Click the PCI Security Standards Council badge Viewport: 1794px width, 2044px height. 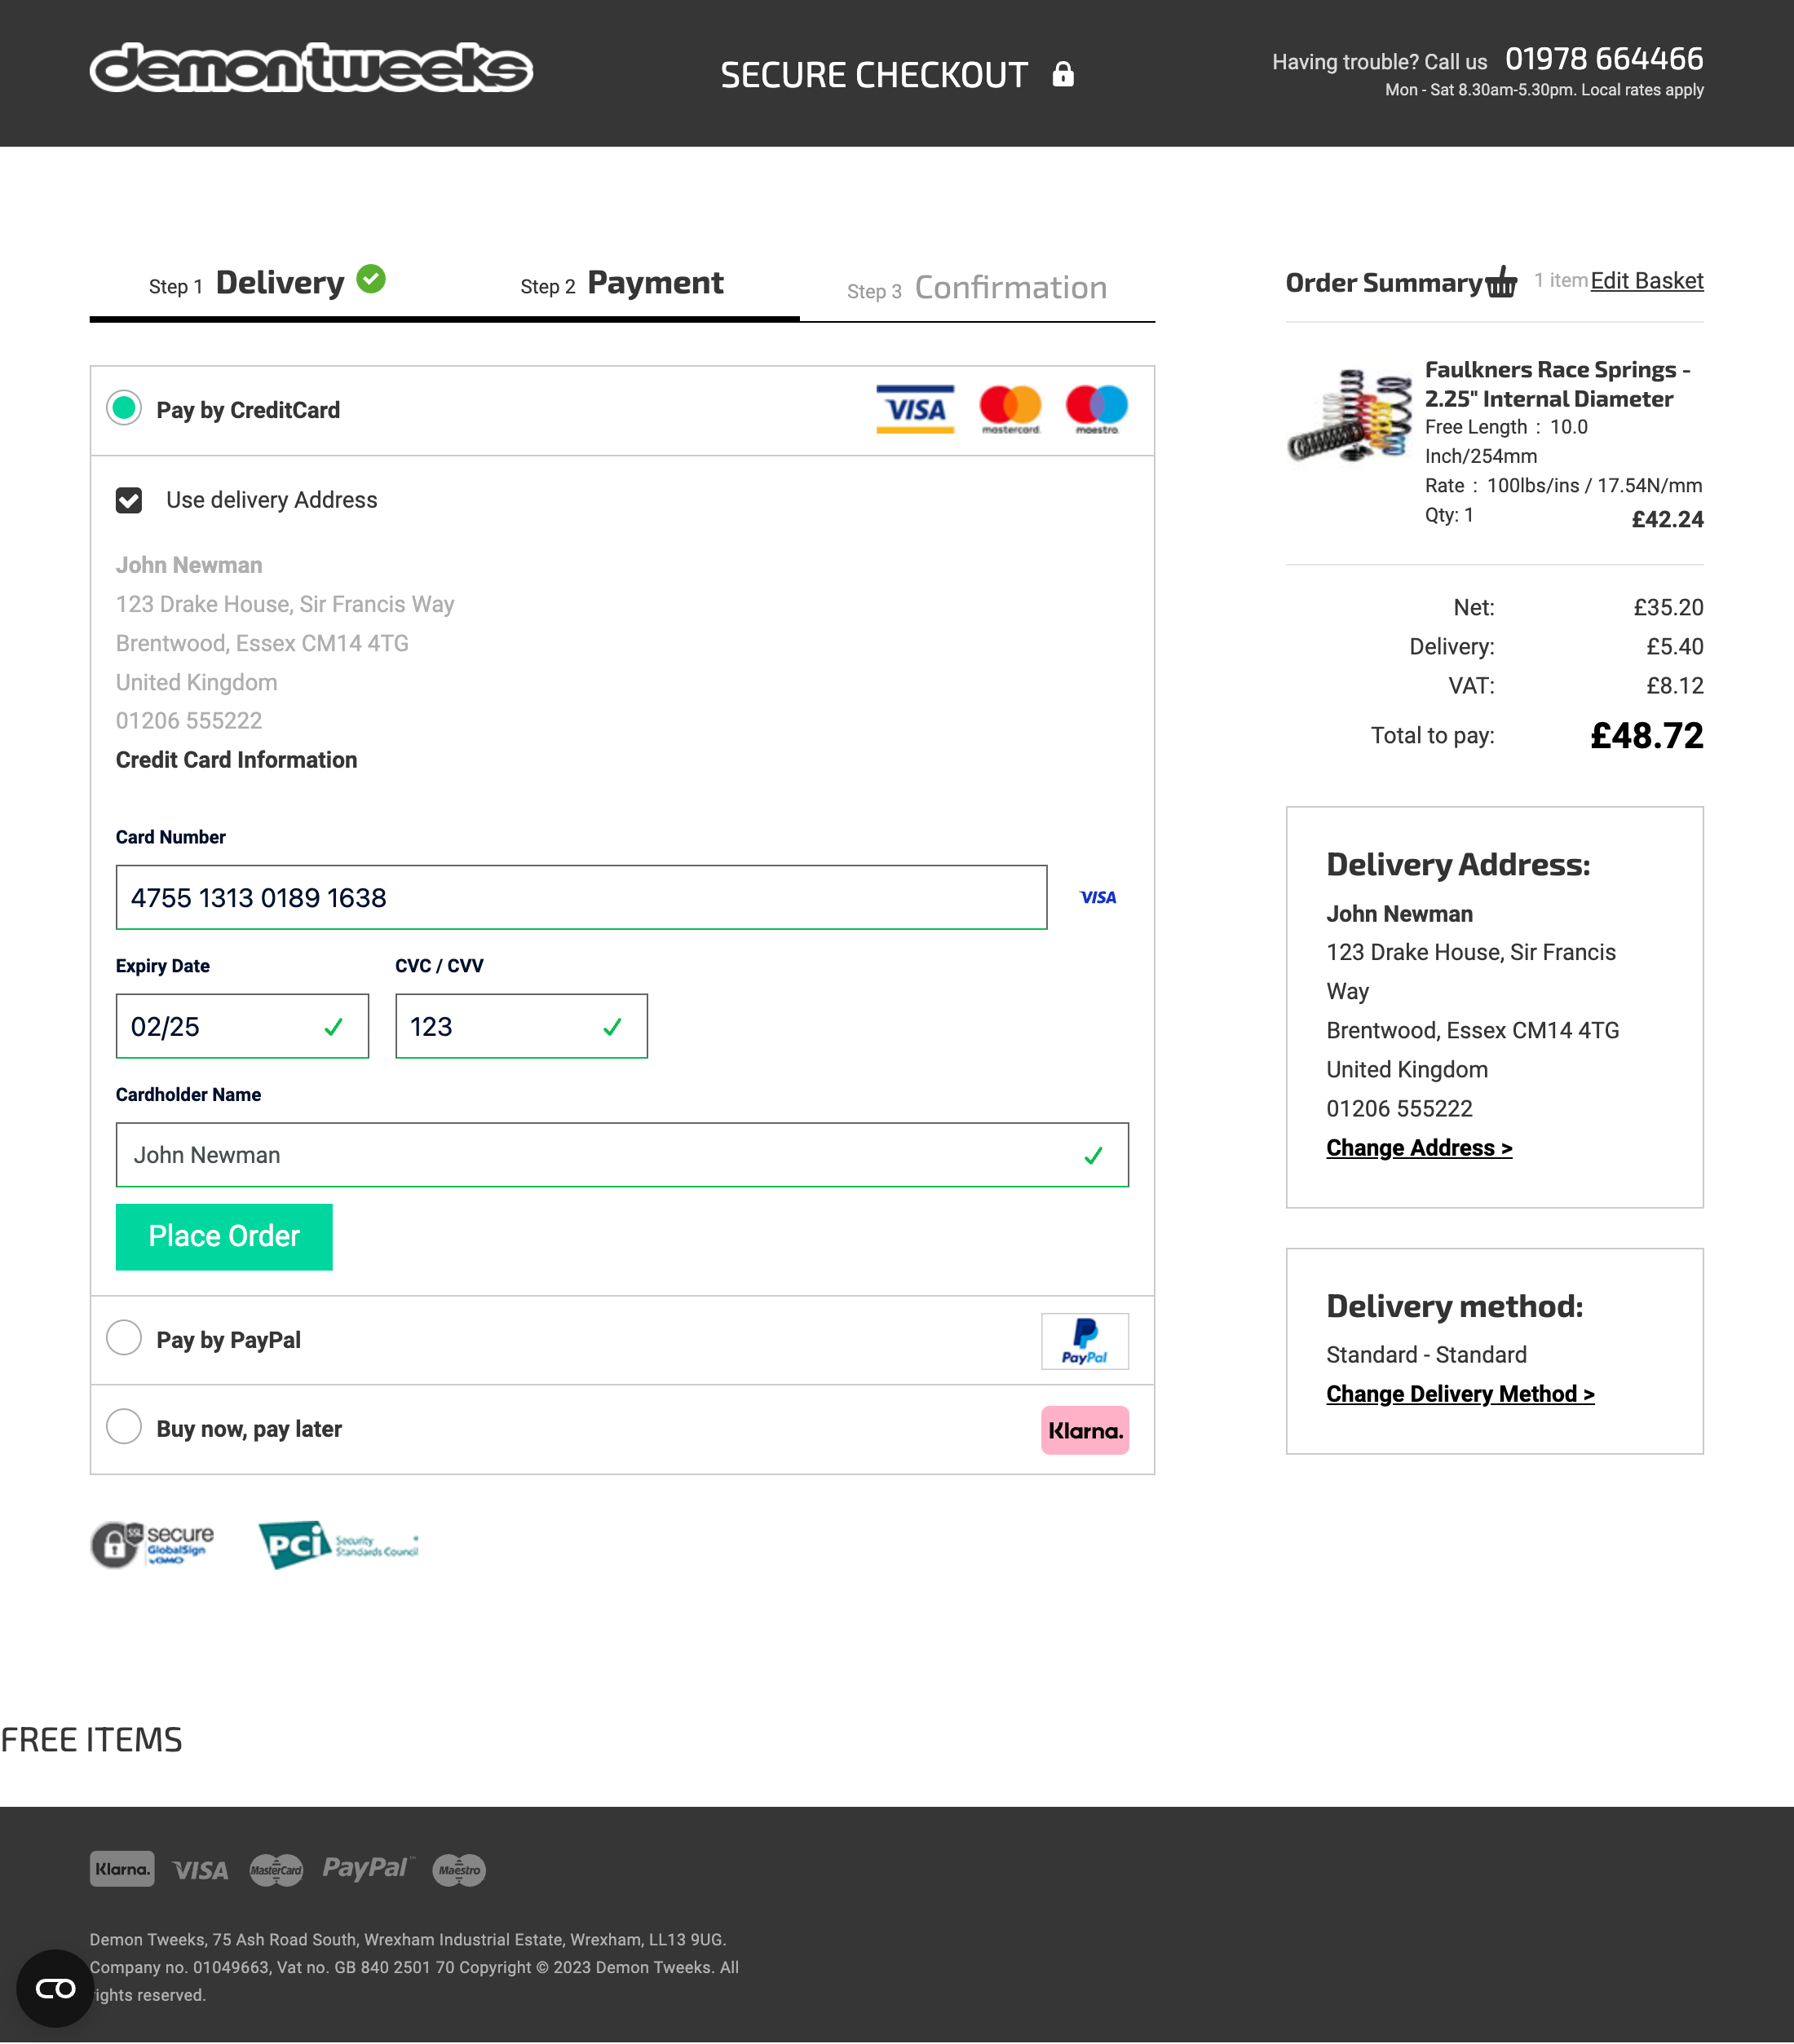[338, 1544]
